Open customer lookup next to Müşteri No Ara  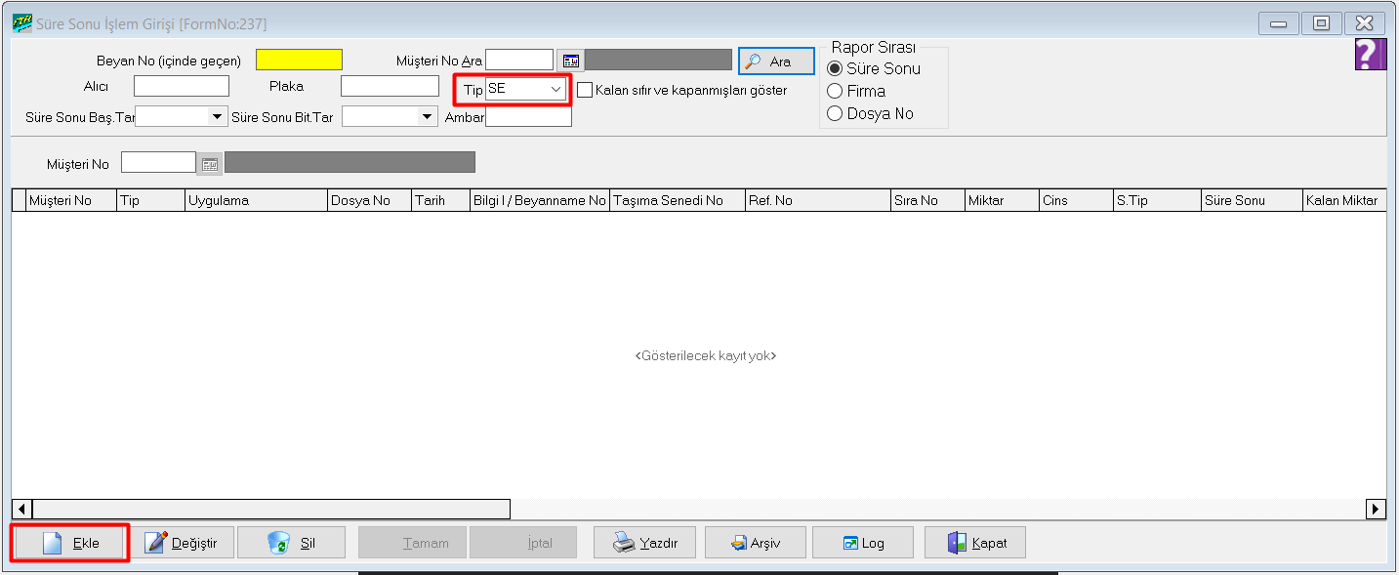pos(570,61)
